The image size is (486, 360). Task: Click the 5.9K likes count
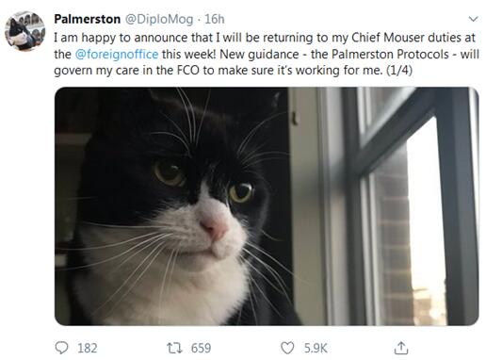click(x=316, y=348)
